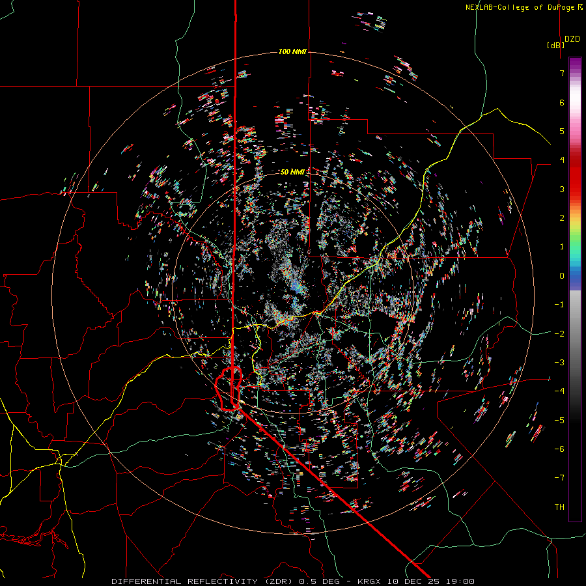Click the Differential Reflectivity caption at bottom
The width and height of the screenshot is (586, 586).
[294, 581]
